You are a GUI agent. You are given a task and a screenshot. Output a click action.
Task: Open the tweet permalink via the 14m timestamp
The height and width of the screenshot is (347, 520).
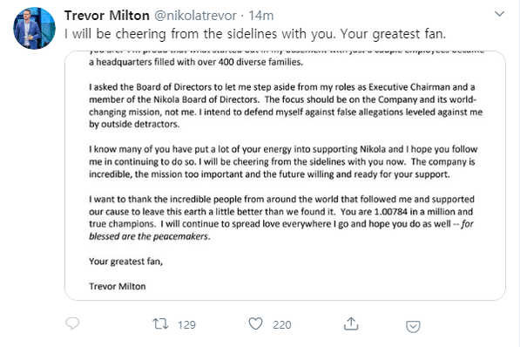click(261, 16)
